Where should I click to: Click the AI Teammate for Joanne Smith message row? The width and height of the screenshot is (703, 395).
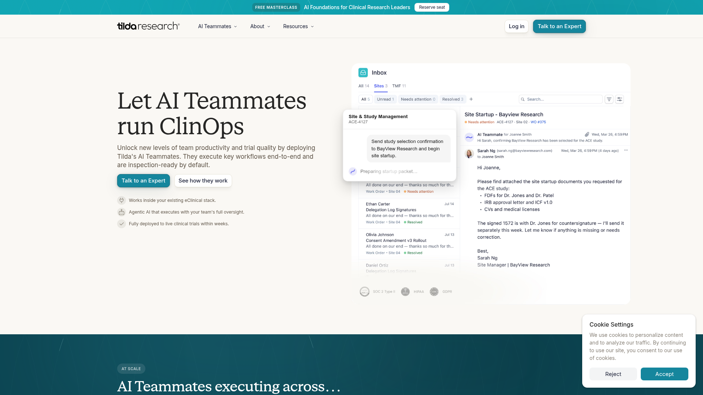[x=545, y=138]
